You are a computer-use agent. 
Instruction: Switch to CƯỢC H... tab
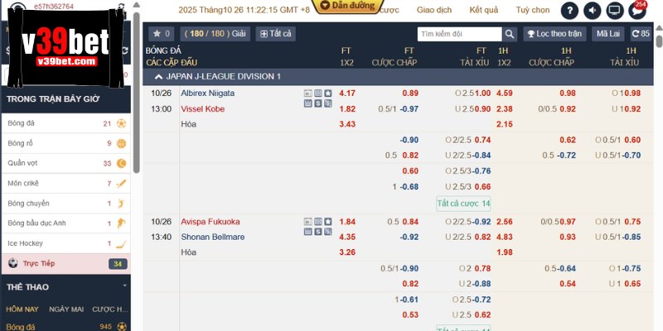click(x=110, y=309)
